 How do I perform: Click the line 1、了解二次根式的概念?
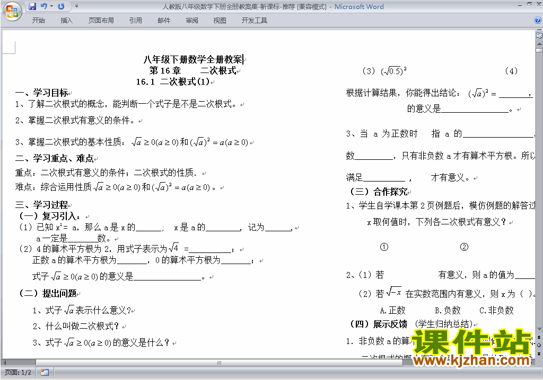[x=126, y=104]
